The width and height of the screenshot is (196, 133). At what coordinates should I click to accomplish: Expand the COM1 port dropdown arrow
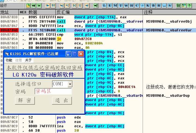70,84
